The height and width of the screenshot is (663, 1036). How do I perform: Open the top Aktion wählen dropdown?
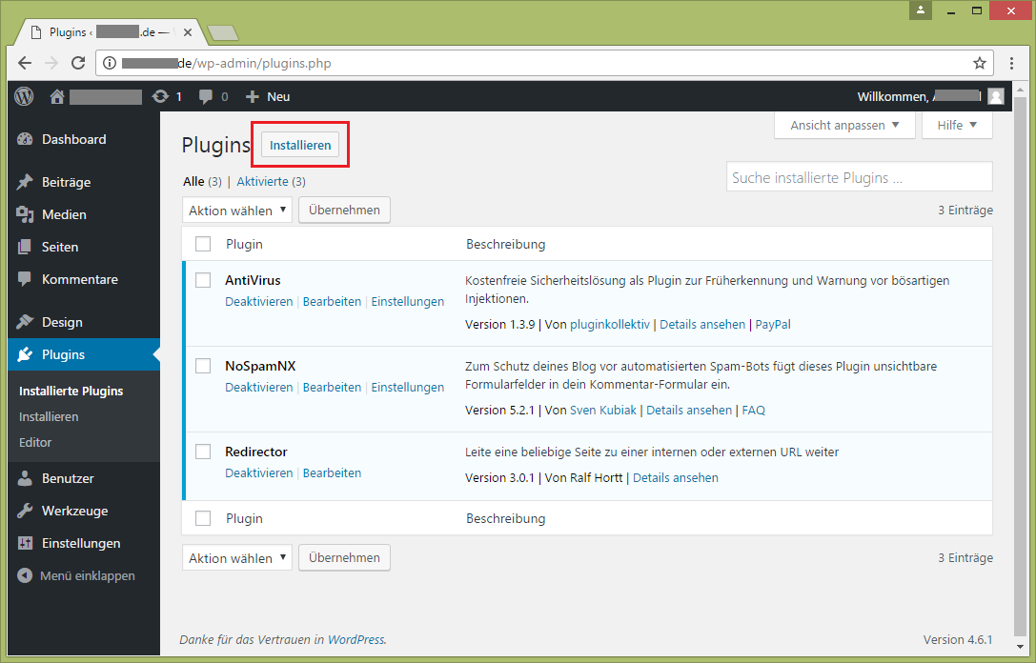tap(236, 211)
